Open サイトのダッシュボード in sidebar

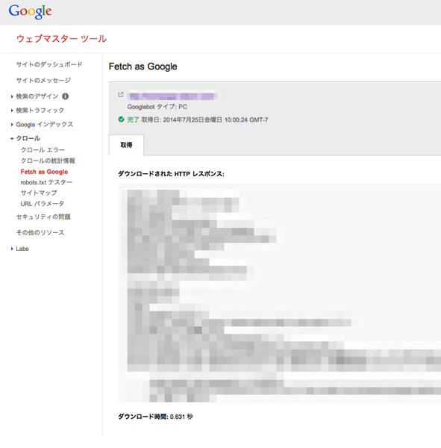(49, 64)
